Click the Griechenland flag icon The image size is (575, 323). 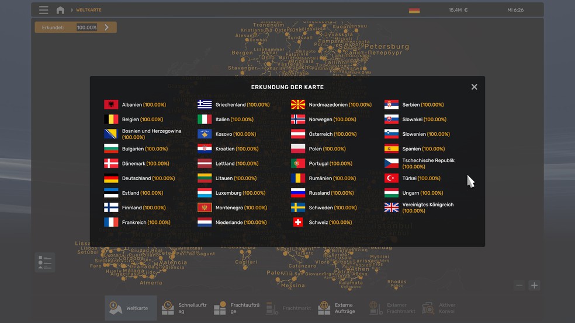(x=205, y=104)
